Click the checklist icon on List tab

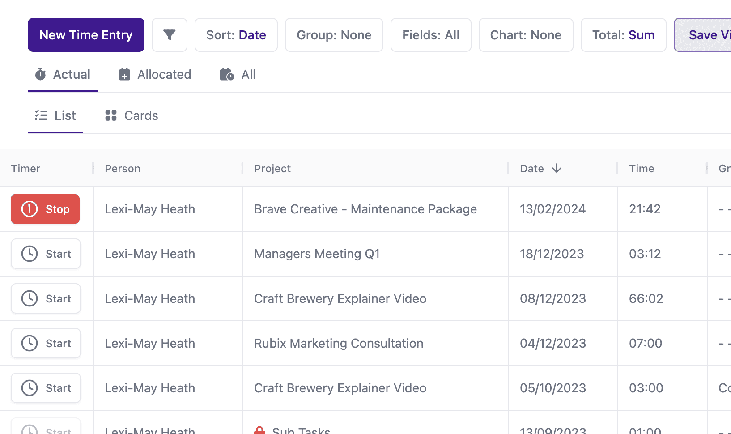(41, 115)
